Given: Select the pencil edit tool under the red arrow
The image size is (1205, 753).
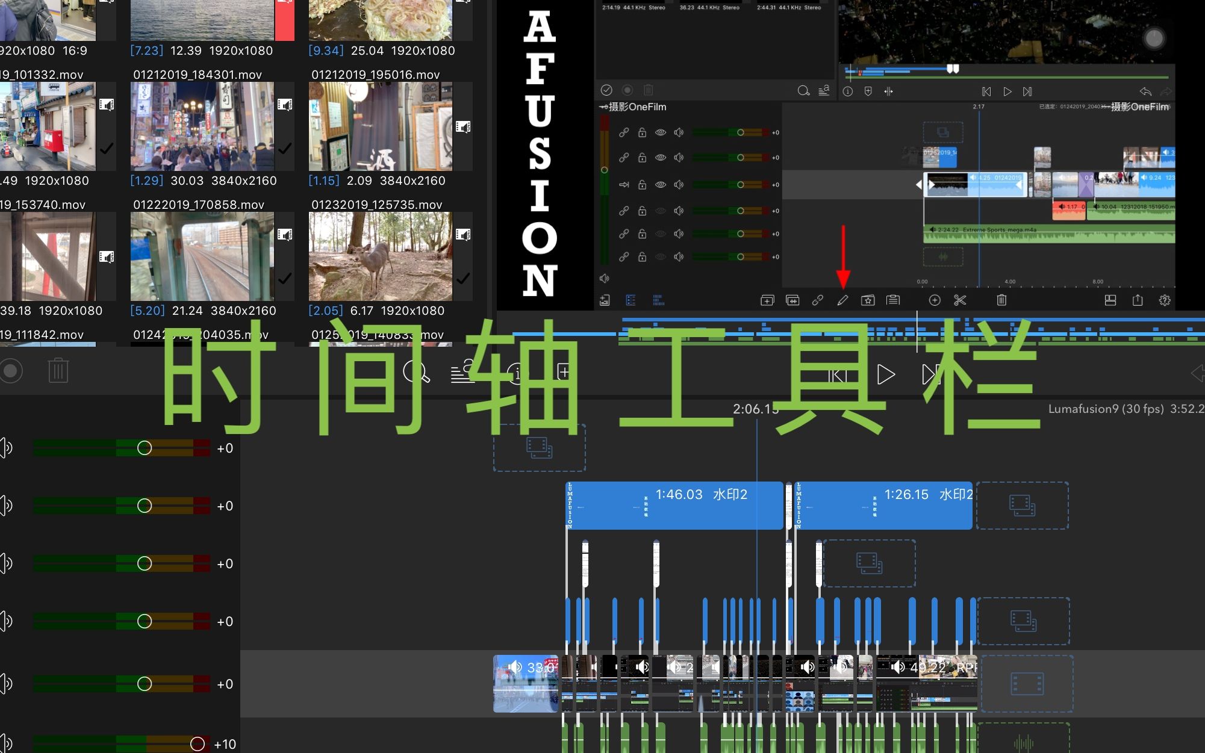Looking at the screenshot, I should pos(842,300).
